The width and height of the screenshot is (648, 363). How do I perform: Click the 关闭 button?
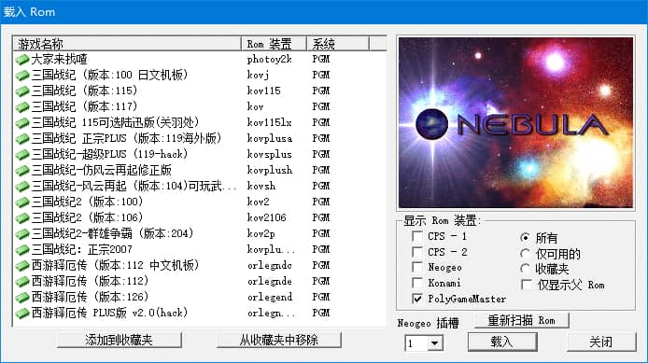click(601, 342)
